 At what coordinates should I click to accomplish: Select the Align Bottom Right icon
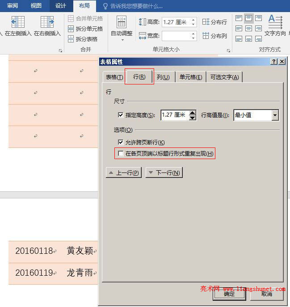click(258, 39)
